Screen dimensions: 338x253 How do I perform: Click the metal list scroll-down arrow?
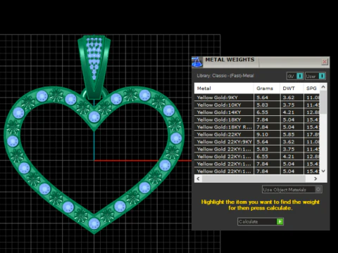(x=323, y=171)
